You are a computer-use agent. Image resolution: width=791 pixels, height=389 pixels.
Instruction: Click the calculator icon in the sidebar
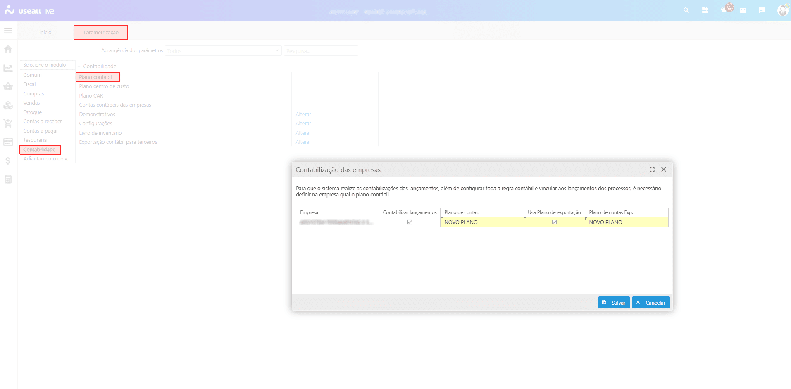[x=8, y=179]
